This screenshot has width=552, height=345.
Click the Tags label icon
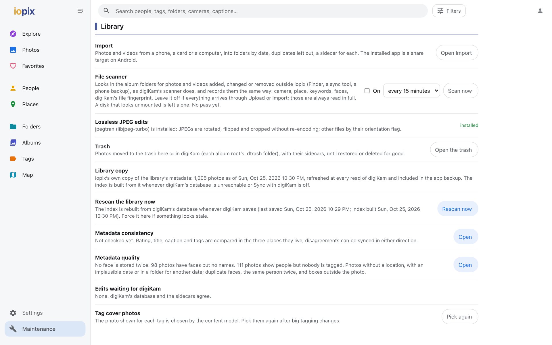click(13, 158)
